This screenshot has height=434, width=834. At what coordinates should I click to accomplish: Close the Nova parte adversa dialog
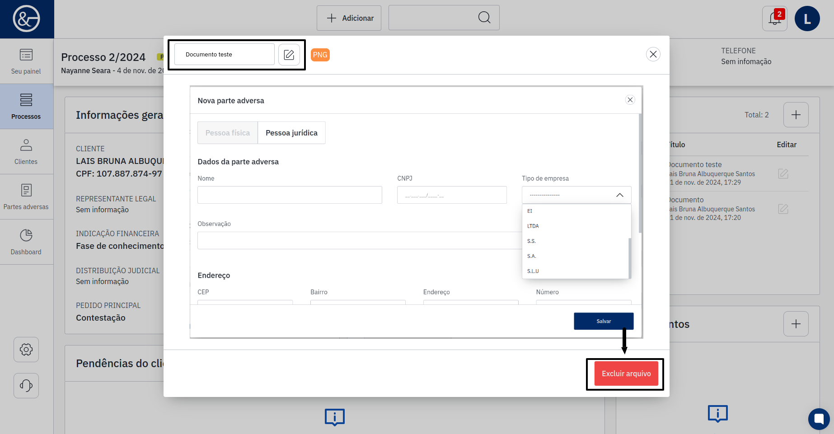pos(630,100)
